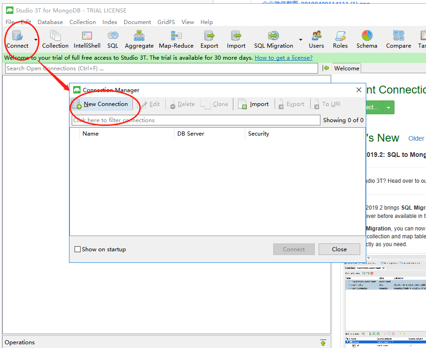426x348 pixels.
Task: Click the Close button in the dialog
Action: (x=339, y=249)
